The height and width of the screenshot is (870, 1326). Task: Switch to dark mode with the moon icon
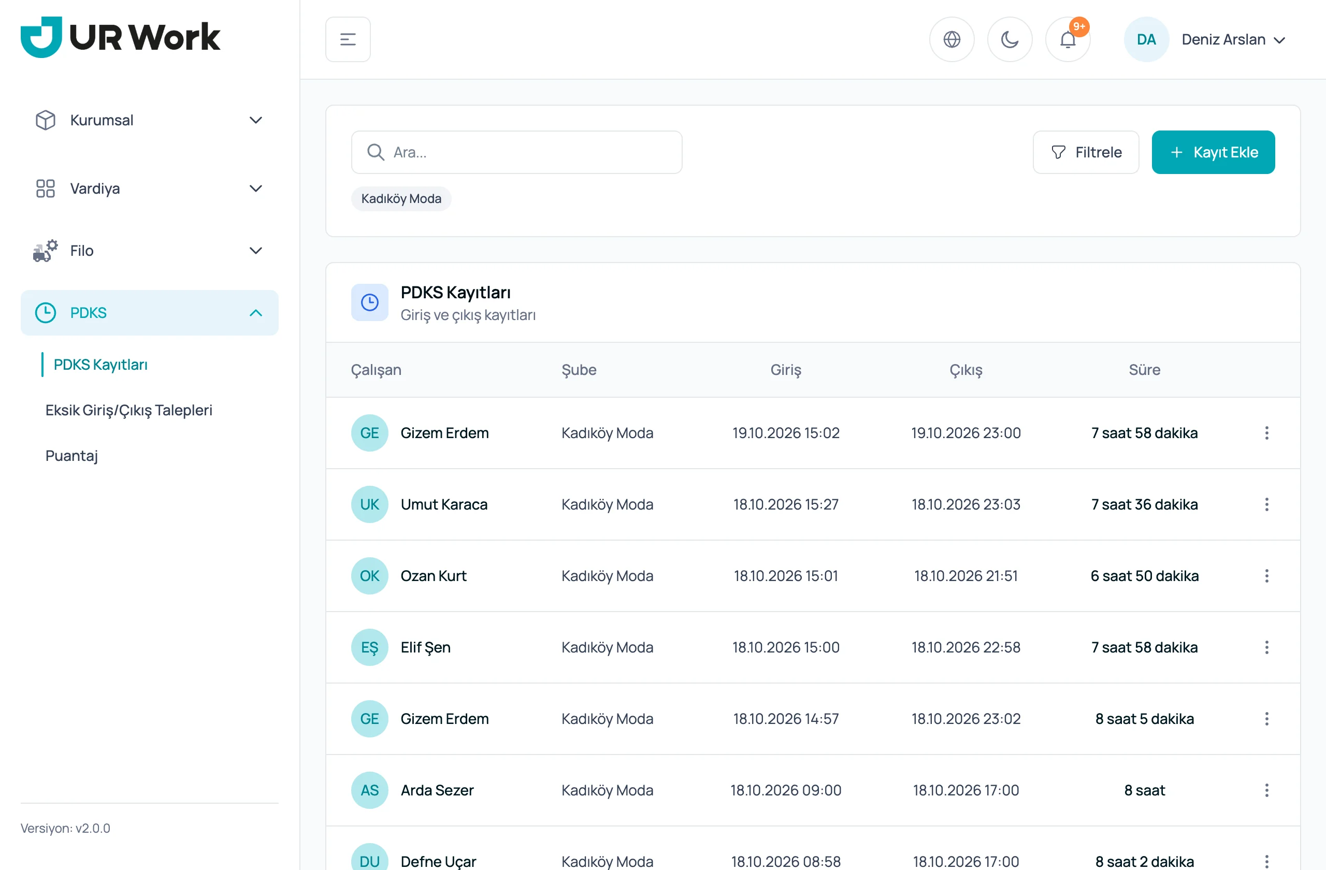(x=1010, y=39)
